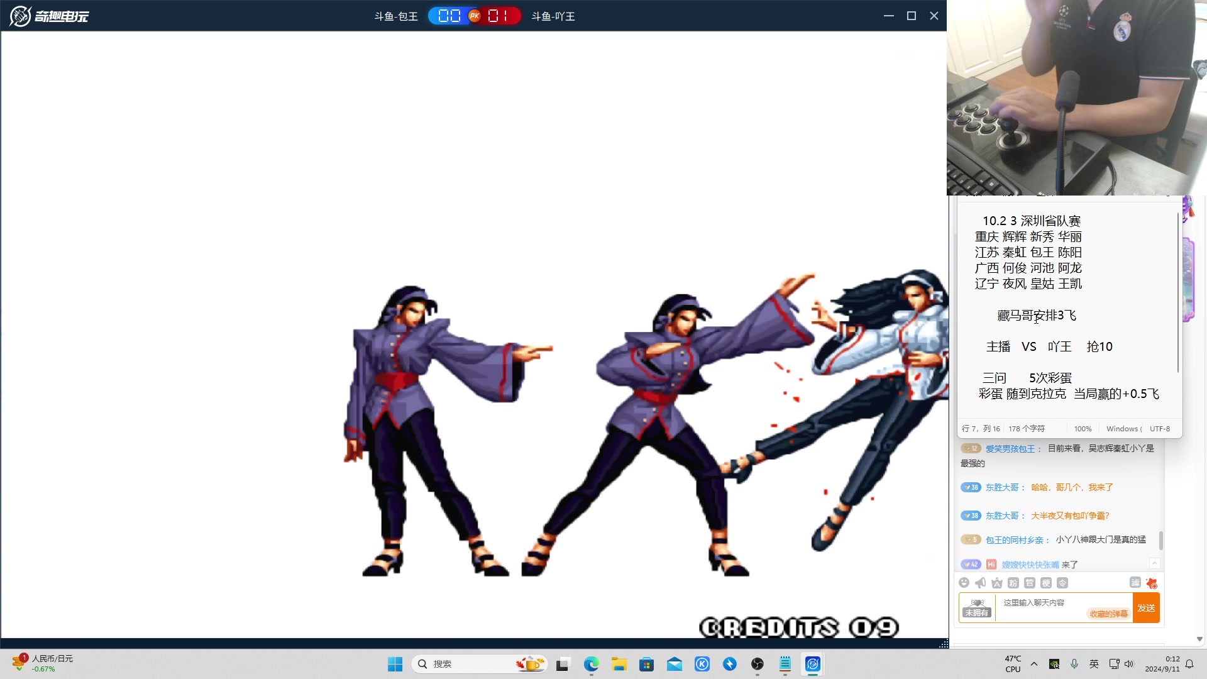
Task: Click the 行 7, 列 16 cursor position status
Action: click(981, 429)
